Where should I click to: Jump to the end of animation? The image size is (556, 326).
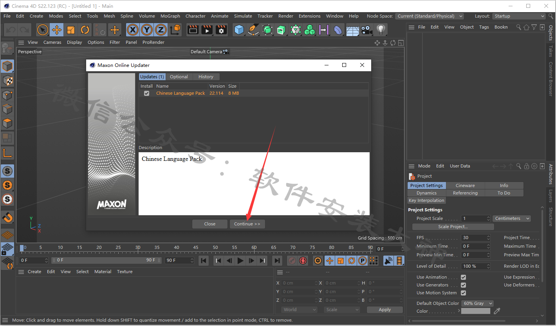click(x=277, y=261)
